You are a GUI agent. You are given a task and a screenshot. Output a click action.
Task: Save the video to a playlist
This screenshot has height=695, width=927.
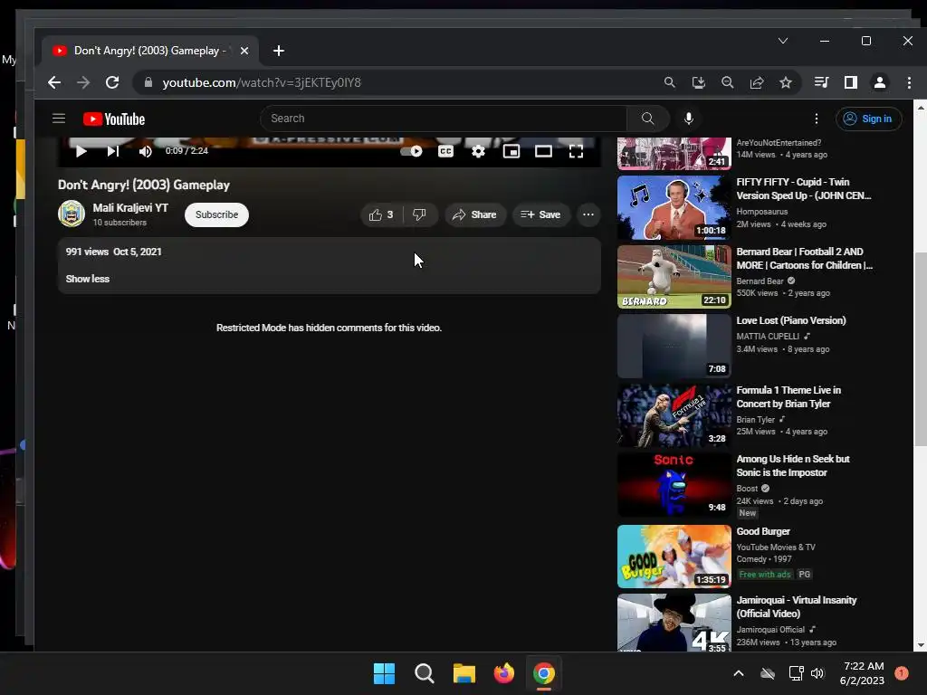(540, 214)
